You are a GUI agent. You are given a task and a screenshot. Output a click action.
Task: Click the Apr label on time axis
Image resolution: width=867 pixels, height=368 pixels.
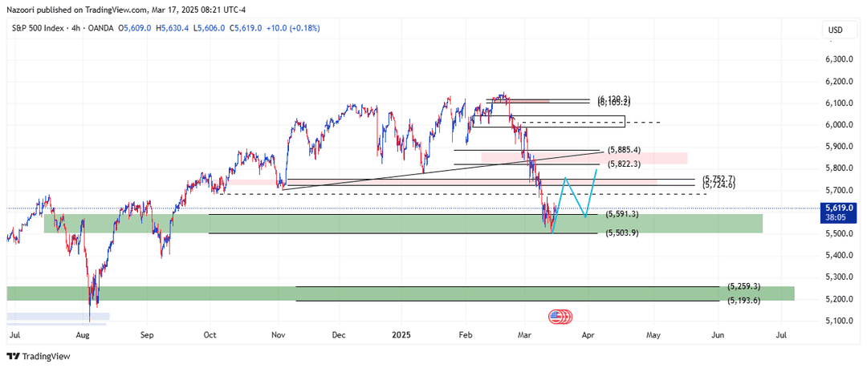click(x=589, y=335)
